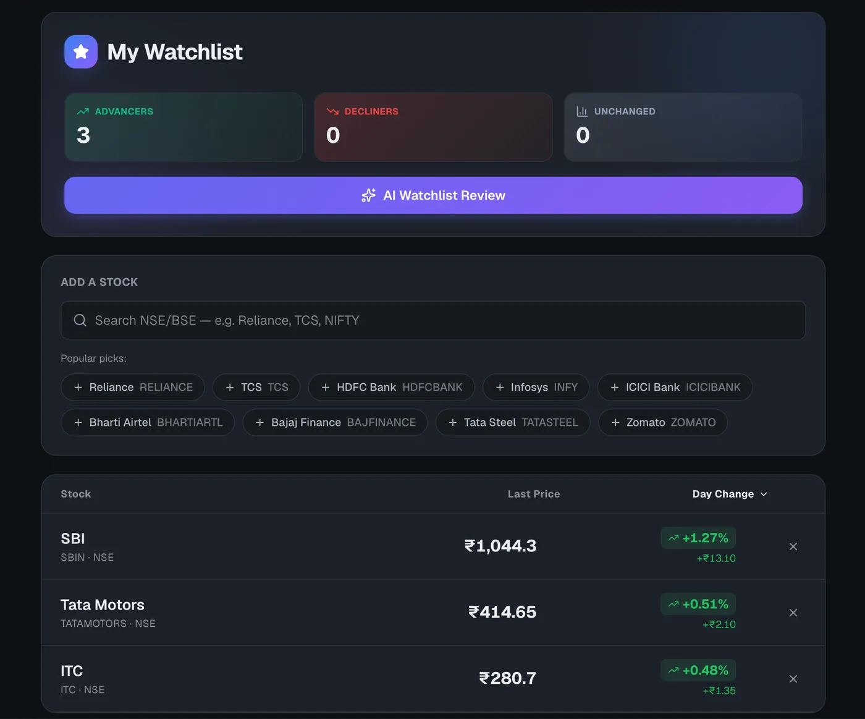The width and height of the screenshot is (865, 719).
Task: Click the Advancers trending-up icon
Action: pyautogui.click(x=83, y=112)
